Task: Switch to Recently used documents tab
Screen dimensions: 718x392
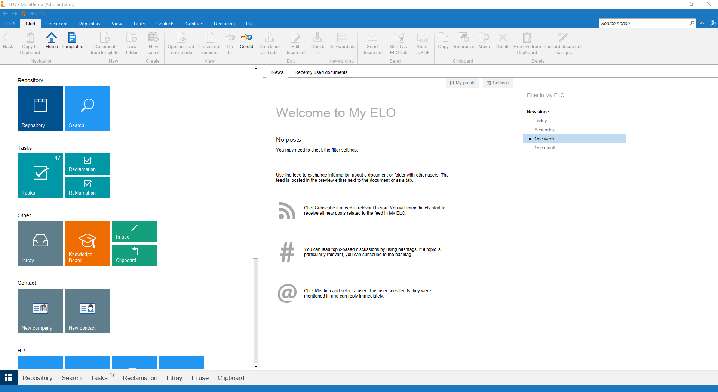Action: pos(321,72)
